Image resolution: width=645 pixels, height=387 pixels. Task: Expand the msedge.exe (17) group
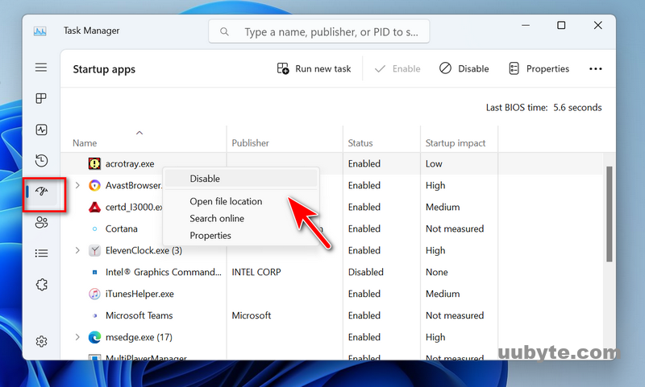click(x=77, y=337)
